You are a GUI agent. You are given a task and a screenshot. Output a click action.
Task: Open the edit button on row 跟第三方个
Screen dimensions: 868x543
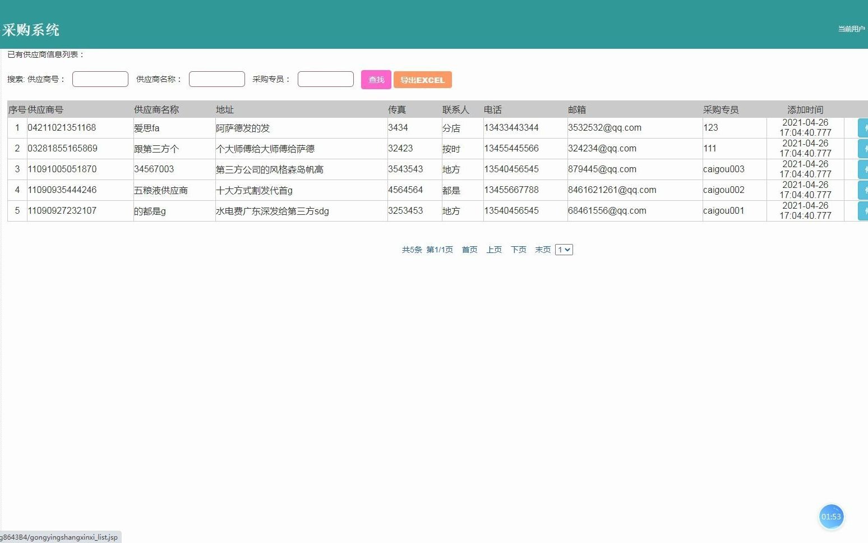coord(864,148)
